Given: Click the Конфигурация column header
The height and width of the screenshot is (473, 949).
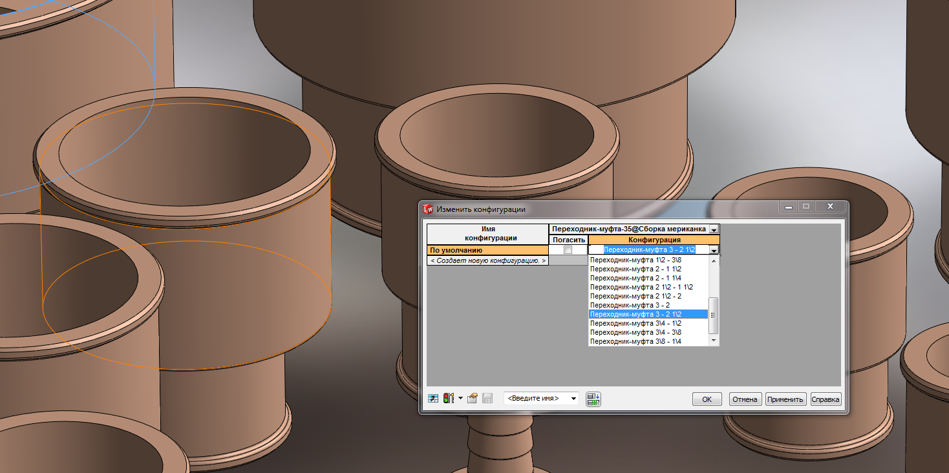Looking at the screenshot, I should pos(654,240).
